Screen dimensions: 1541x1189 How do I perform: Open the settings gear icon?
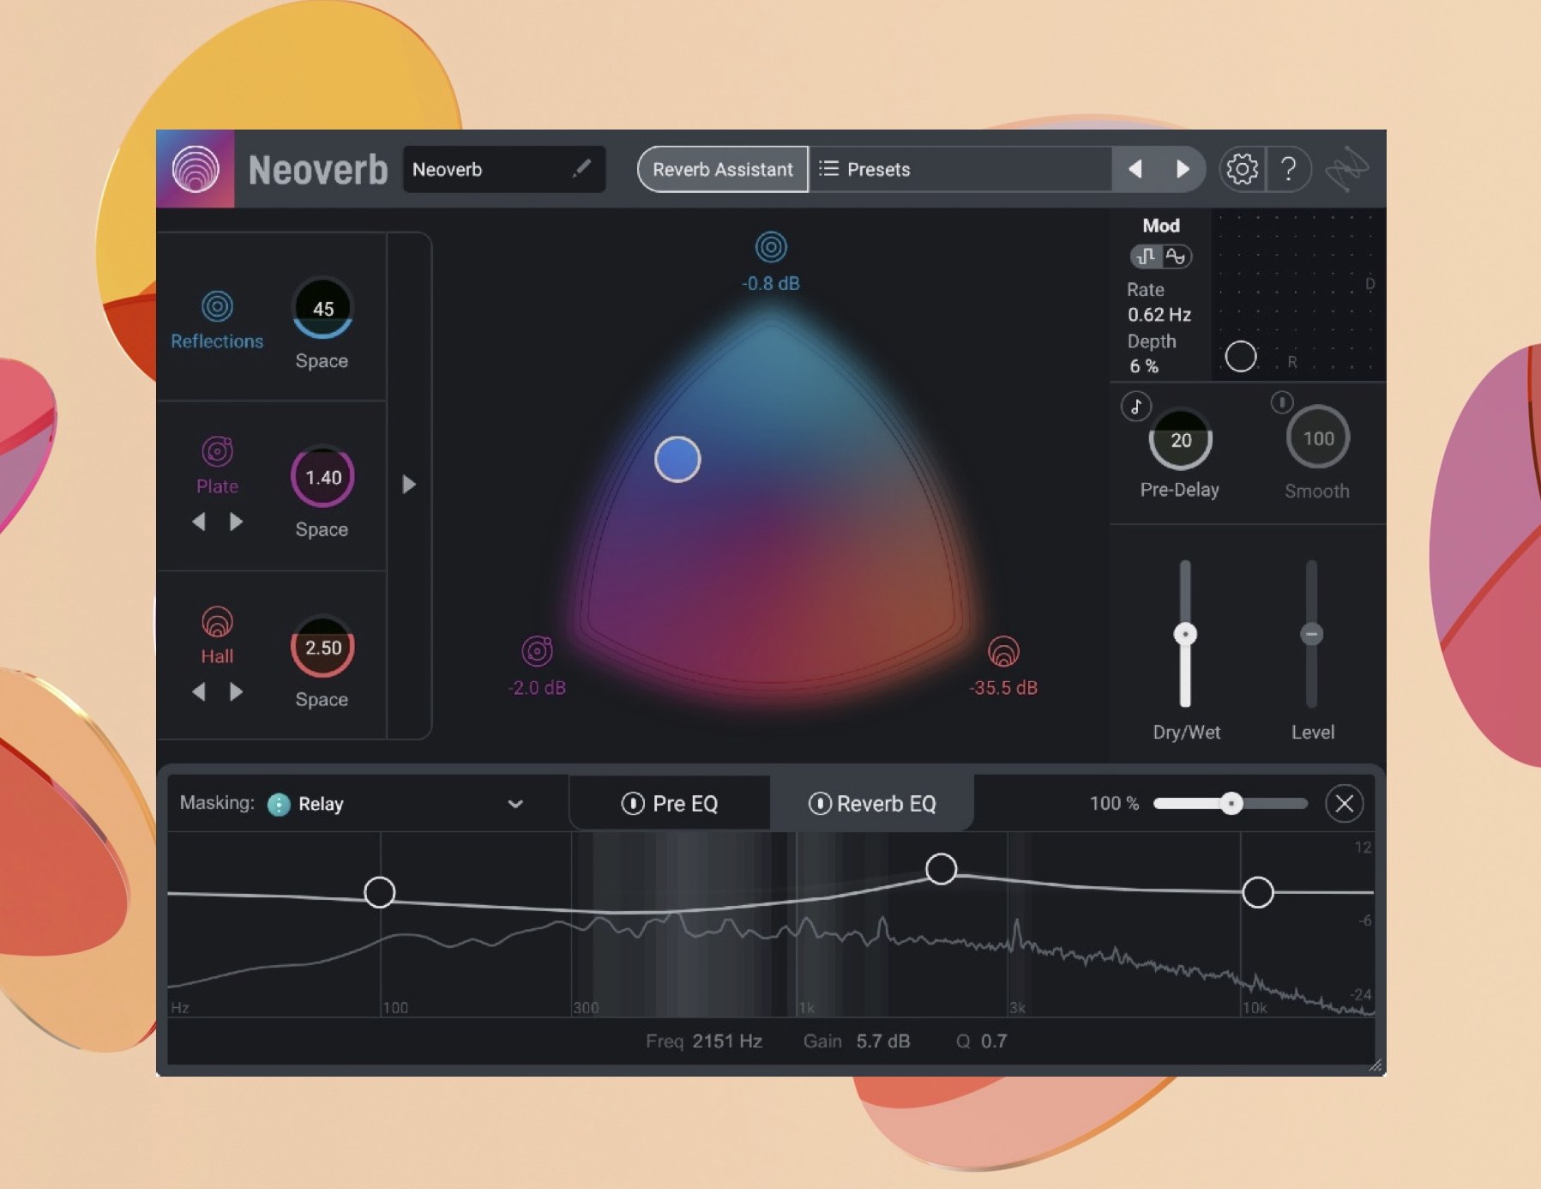point(1241,169)
